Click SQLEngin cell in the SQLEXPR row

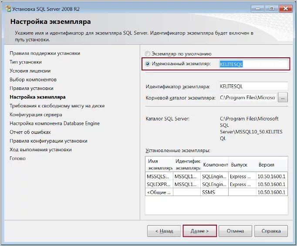pyautogui.click(x=214, y=184)
